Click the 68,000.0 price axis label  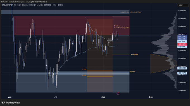point(182,11)
